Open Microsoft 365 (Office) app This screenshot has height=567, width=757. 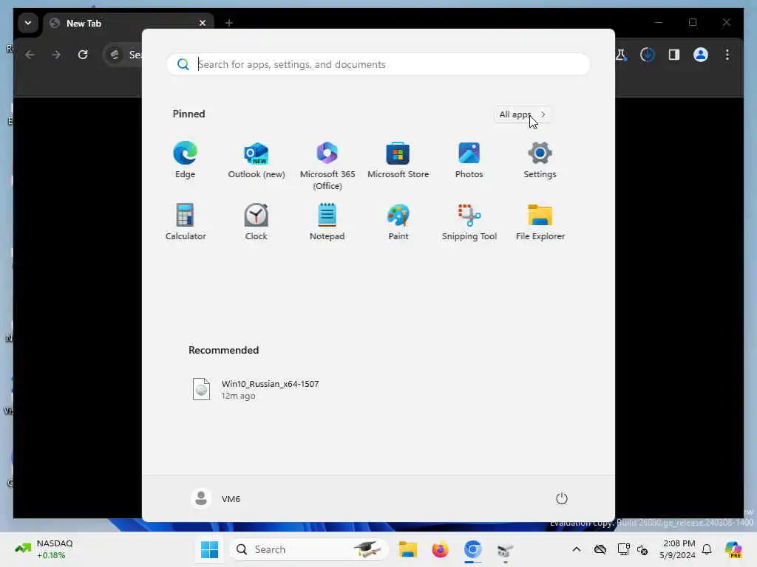pyautogui.click(x=327, y=166)
